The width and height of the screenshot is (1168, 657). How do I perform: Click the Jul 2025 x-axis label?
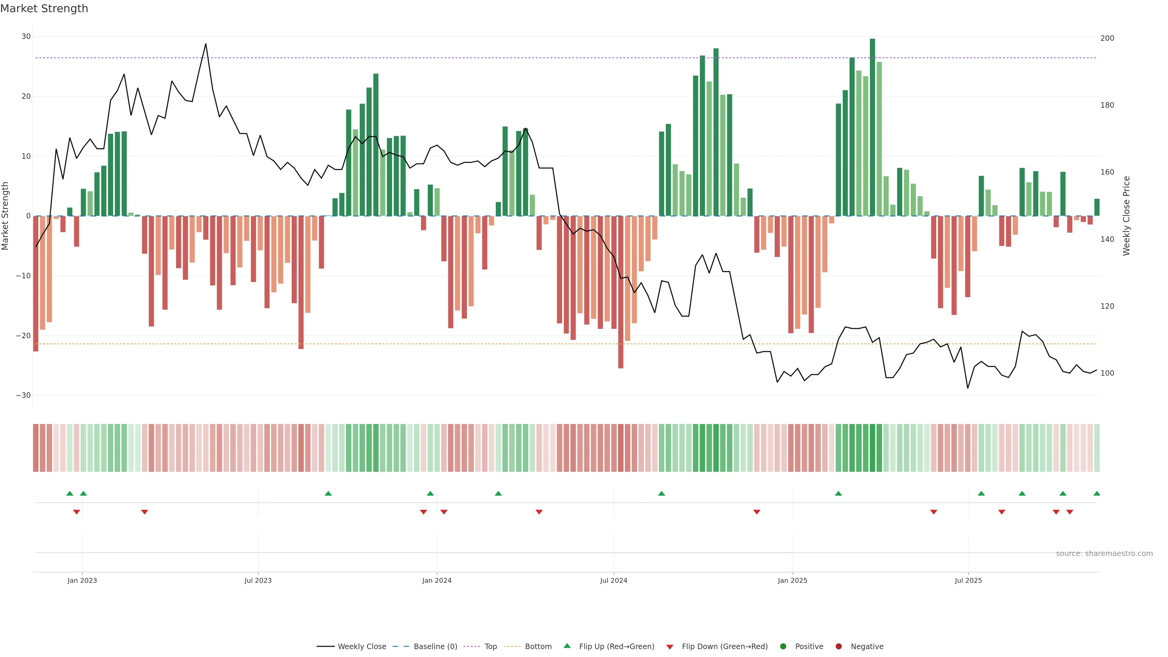(968, 580)
